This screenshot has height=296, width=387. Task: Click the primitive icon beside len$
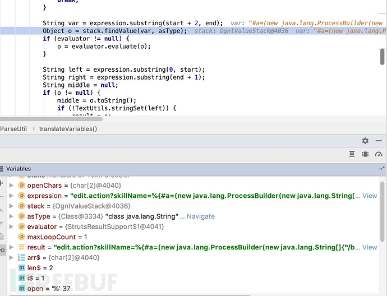click(x=22, y=268)
